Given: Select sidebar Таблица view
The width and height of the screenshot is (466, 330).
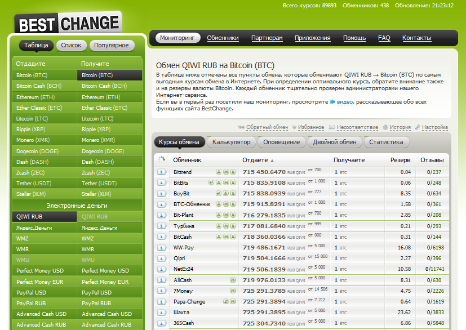Looking at the screenshot, I should pyautogui.click(x=36, y=45).
